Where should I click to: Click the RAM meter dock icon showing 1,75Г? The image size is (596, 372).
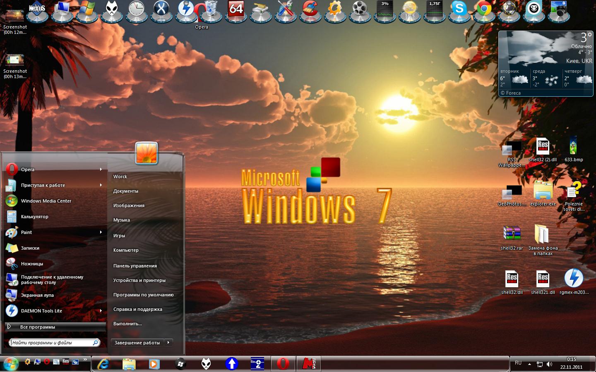tap(435, 11)
